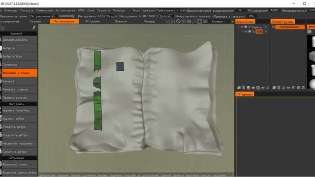Image resolution: width=315 pixels, height=177 pixels.
Task: Switch to the UV-маппинг room tab
Action: tap(92, 21)
